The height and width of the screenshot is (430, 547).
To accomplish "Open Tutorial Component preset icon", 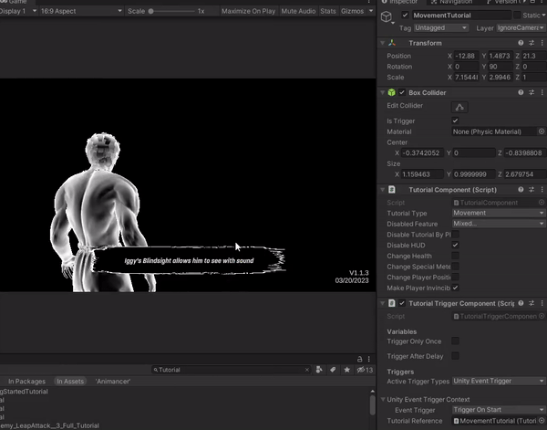I will point(532,190).
